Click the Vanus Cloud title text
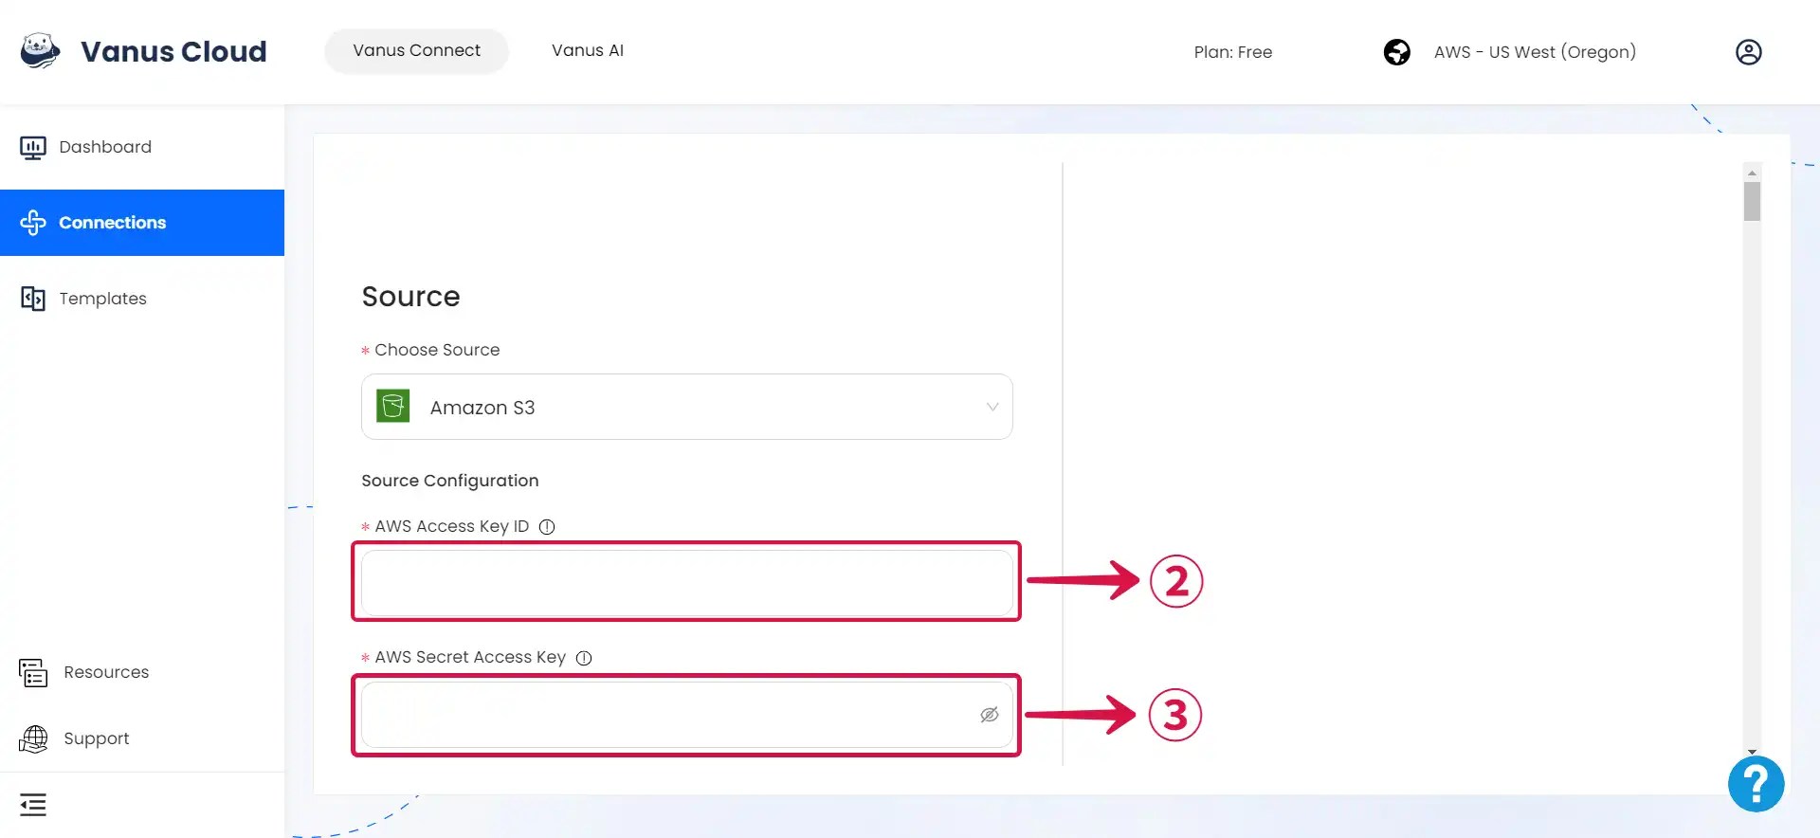 (x=173, y=51)
